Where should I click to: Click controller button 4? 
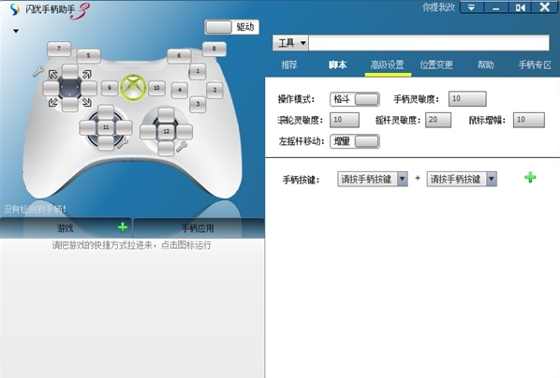tap(180, 91)
